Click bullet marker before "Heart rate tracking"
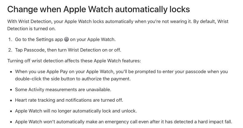 pyautogui.click(x=11, y=101)
